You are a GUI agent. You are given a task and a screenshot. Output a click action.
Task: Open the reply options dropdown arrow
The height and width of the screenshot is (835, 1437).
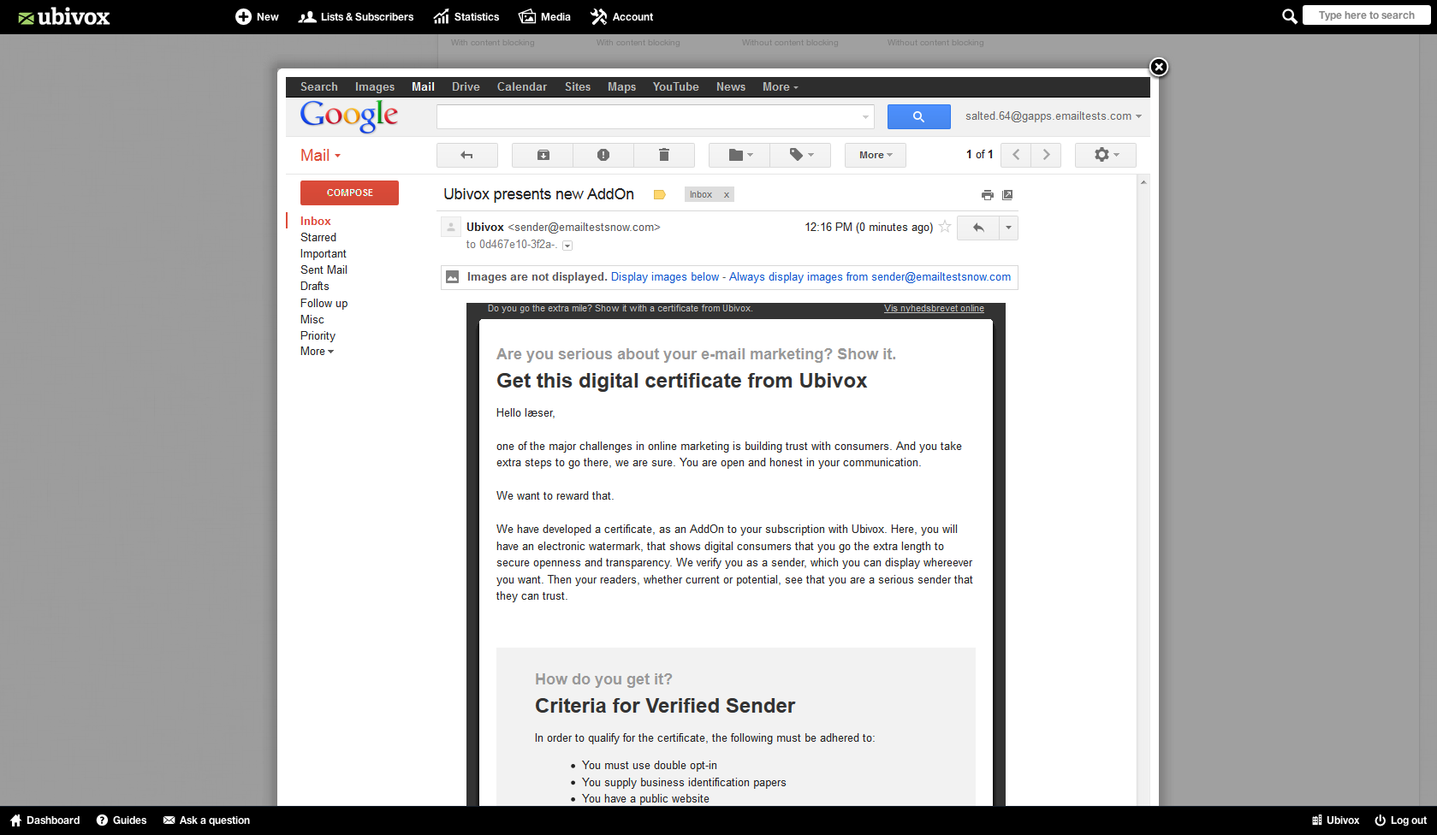click(1008, 228)
